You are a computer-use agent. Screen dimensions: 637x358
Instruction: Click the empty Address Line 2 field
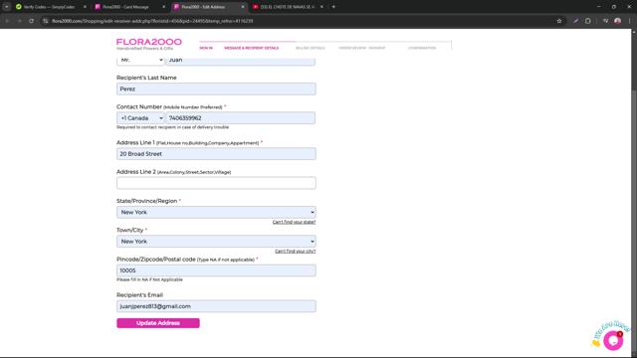[216, 183]
